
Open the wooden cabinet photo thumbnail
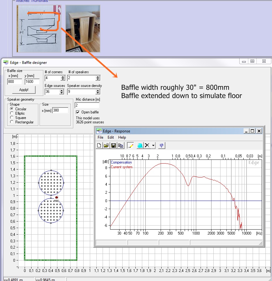click(83, 29)
